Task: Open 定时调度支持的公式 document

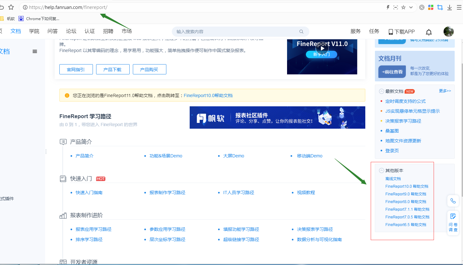Action: tap(406, 101)
